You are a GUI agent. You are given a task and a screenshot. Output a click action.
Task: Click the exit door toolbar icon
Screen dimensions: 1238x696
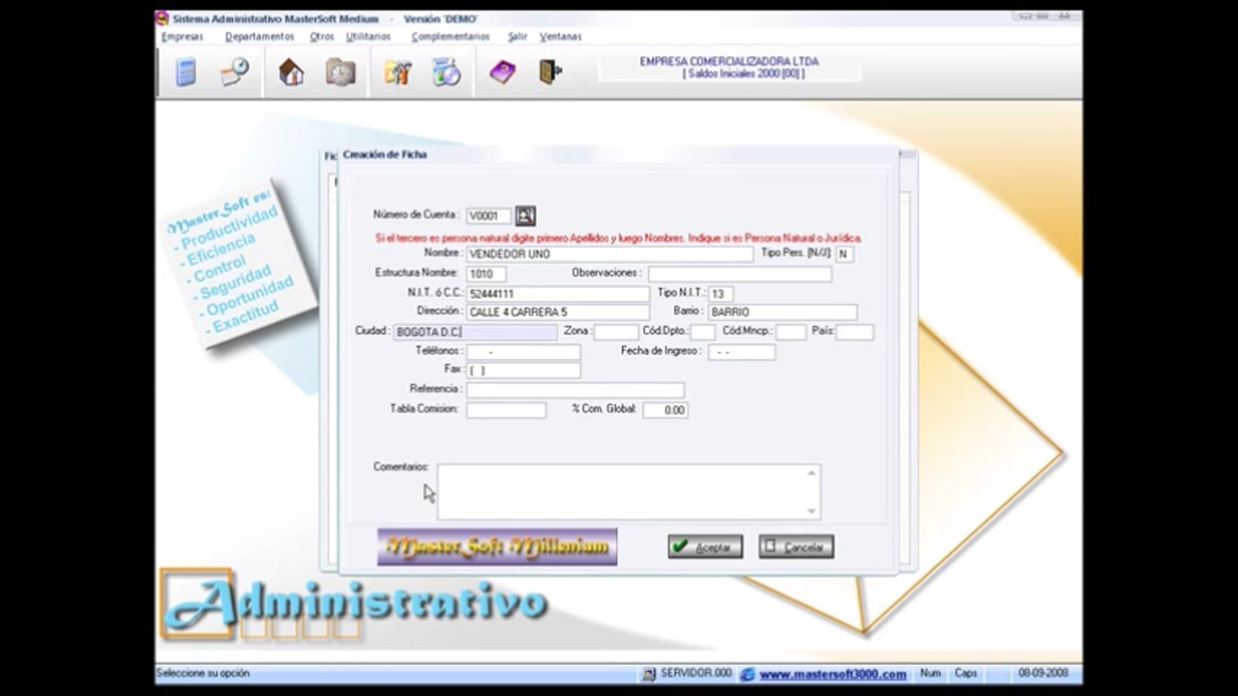[x=550, y=72]
